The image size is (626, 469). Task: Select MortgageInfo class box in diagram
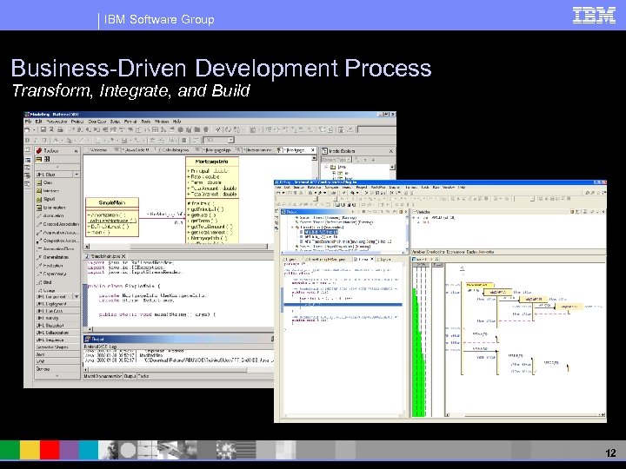pyautogui.click(x=212, y=200)
